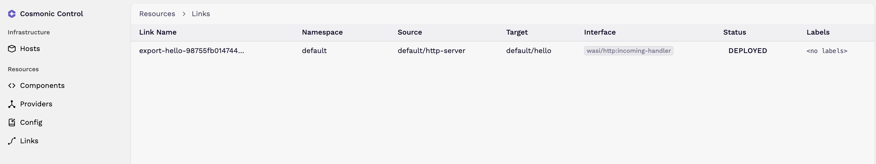
Task: Click the Providers fork icon
Action: [12, 104]
